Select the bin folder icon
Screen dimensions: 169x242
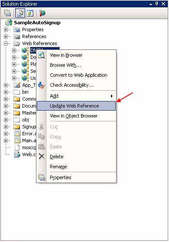tap(16, 92)
